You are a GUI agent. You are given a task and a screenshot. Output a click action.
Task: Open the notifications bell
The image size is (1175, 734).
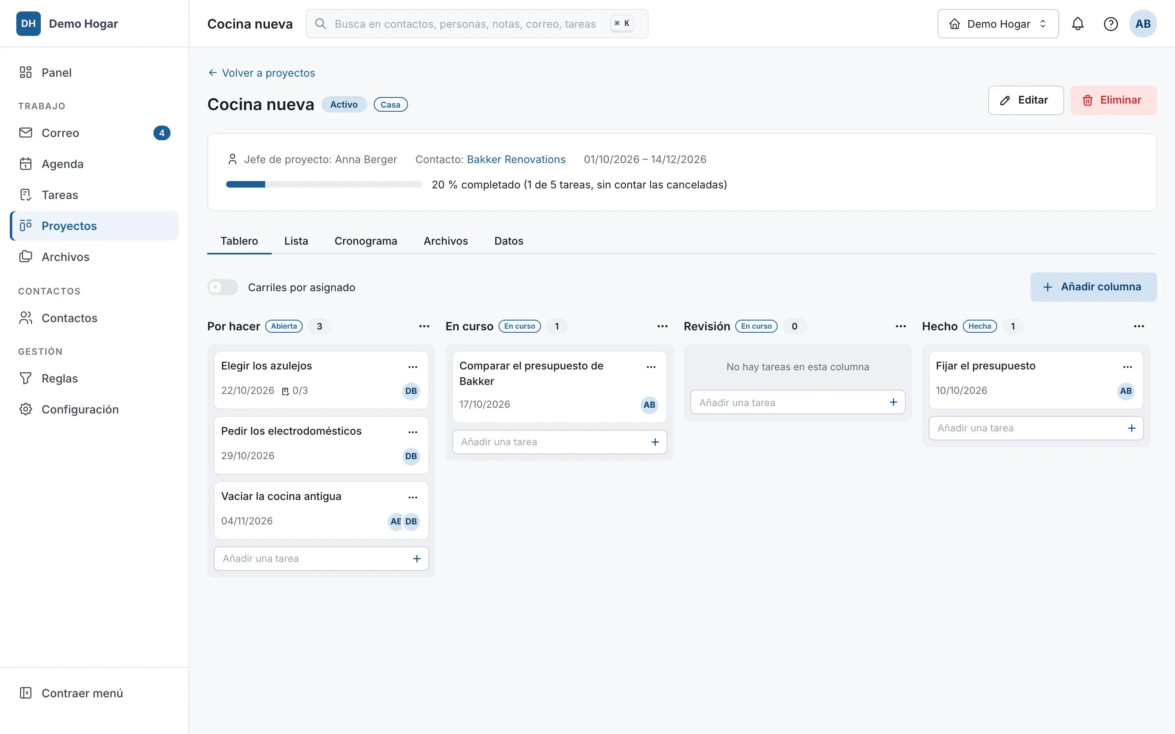click(1077, 24)
